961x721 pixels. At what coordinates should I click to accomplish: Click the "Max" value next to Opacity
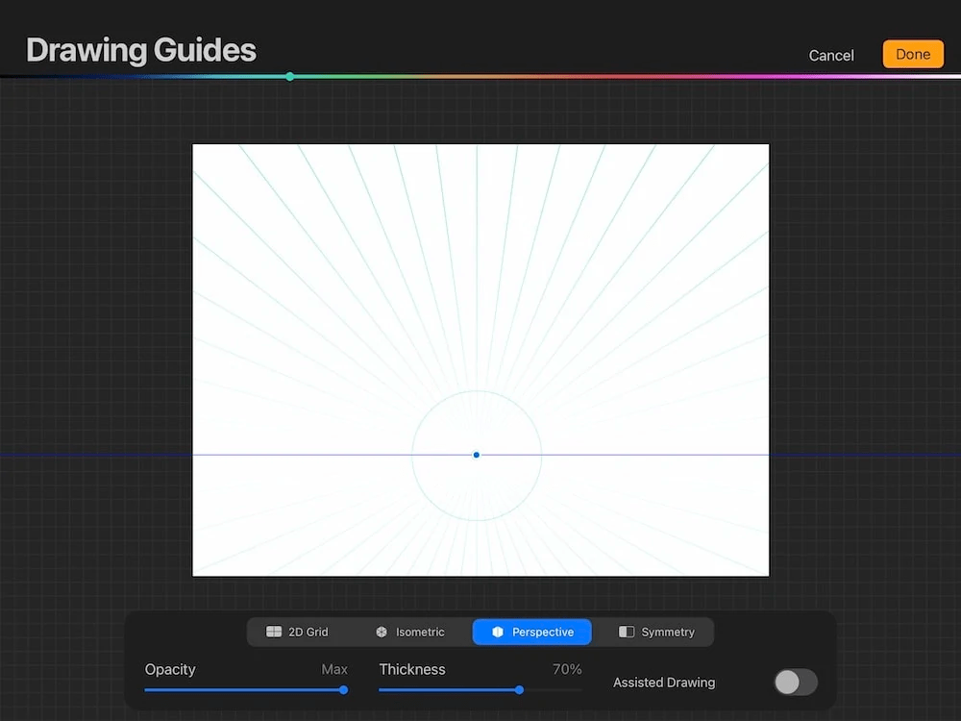[x=334, y=669]
